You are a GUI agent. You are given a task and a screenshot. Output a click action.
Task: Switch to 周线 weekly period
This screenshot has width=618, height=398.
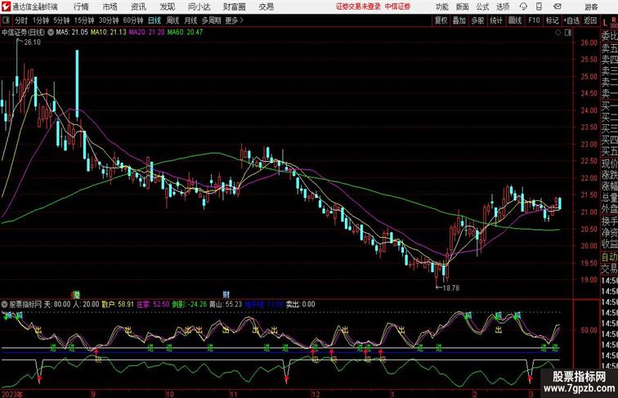tap(172, 20)
